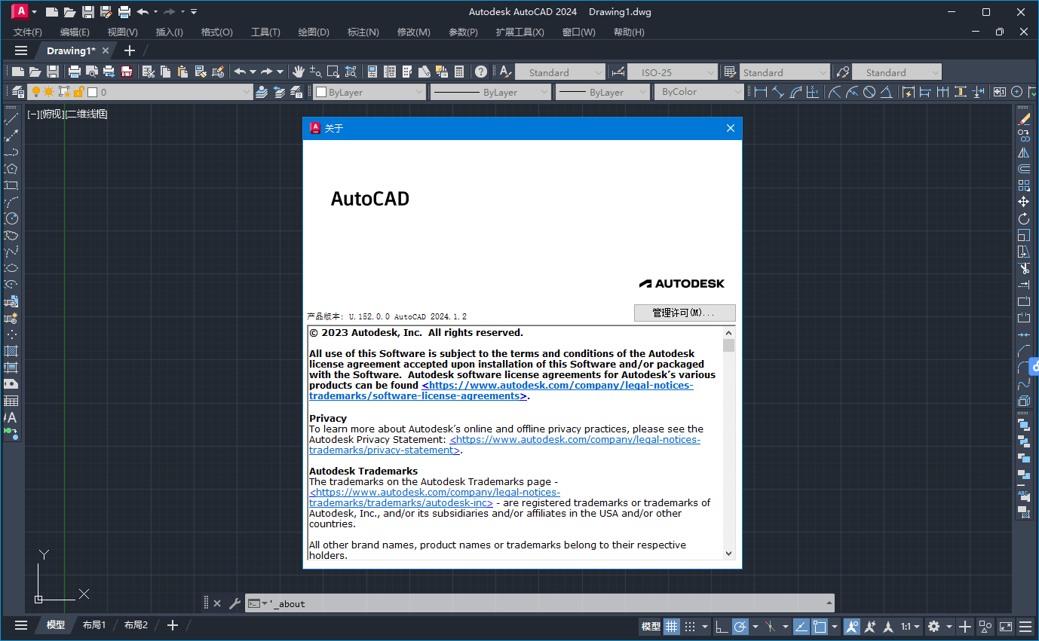Open the customization gear in the status bar

(x=935, y=626)
